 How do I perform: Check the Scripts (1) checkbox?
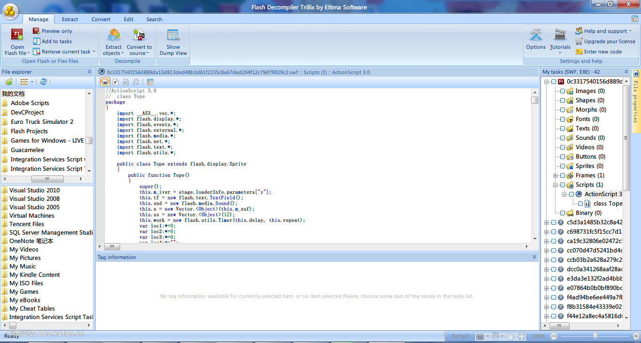(x=563, y=185)
